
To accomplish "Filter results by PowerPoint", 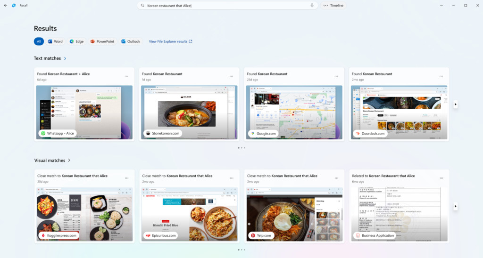I will click(102, 41).
